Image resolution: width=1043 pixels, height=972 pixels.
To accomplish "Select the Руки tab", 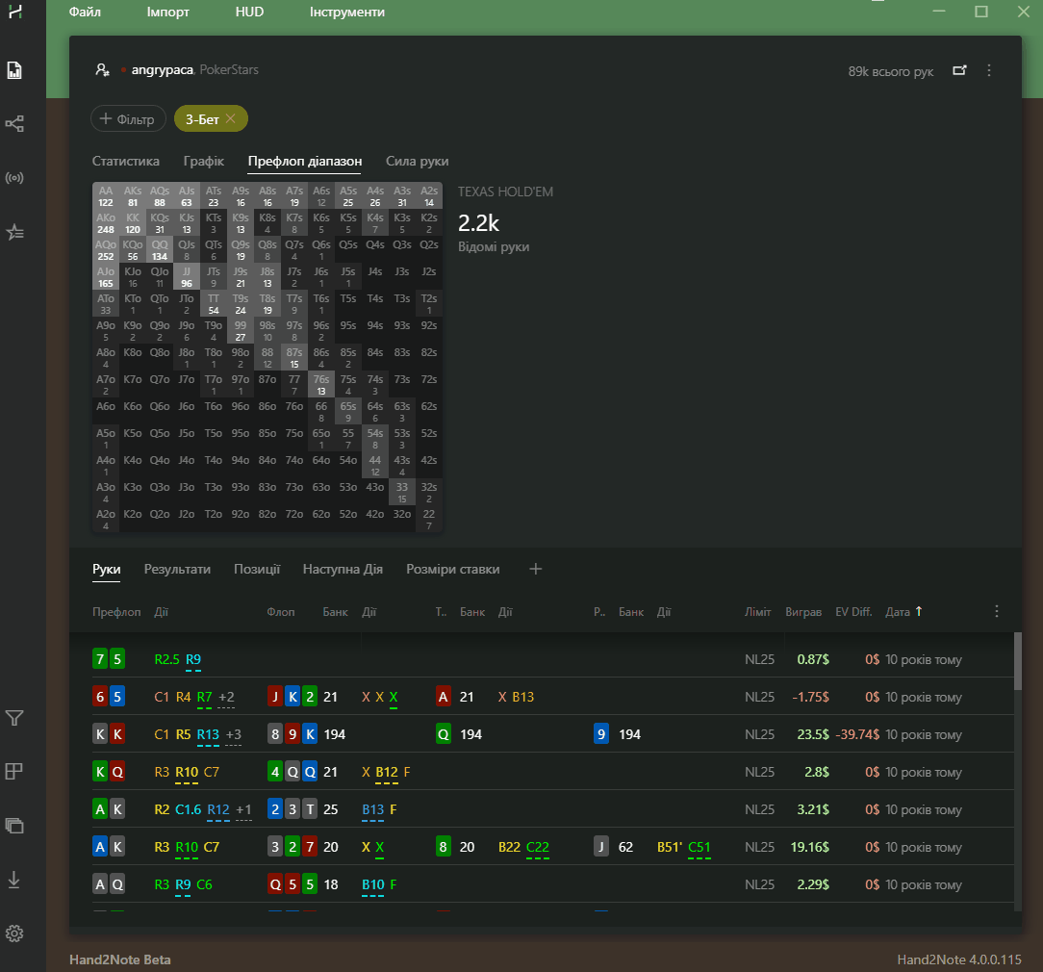I will coord(107,569).
